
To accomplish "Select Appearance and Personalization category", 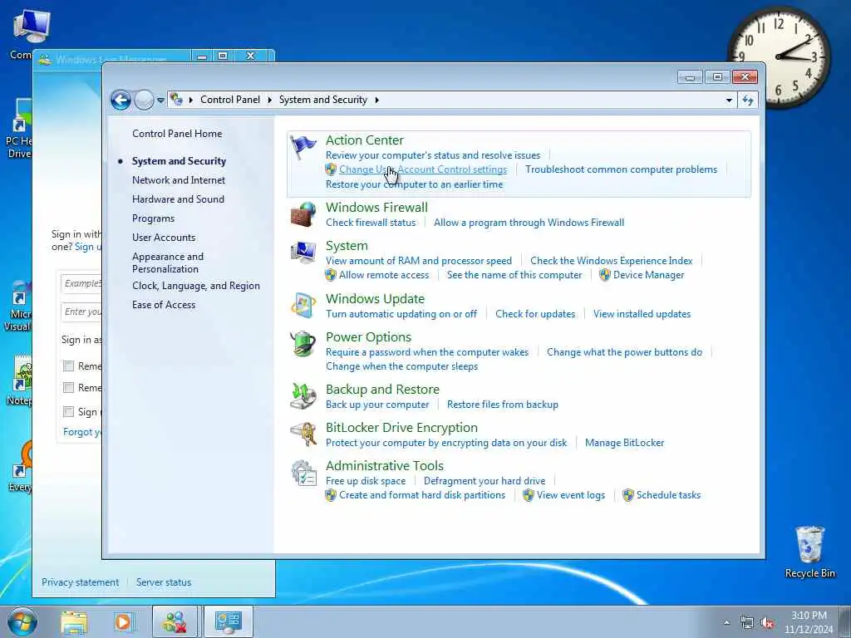I will 168,263.
